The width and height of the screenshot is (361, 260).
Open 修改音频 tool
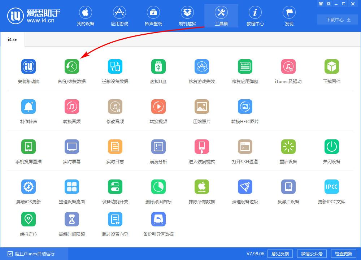(x=115, y=107)
